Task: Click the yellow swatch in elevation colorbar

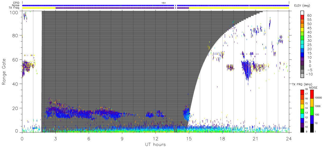Action: [x=303, y=30]
